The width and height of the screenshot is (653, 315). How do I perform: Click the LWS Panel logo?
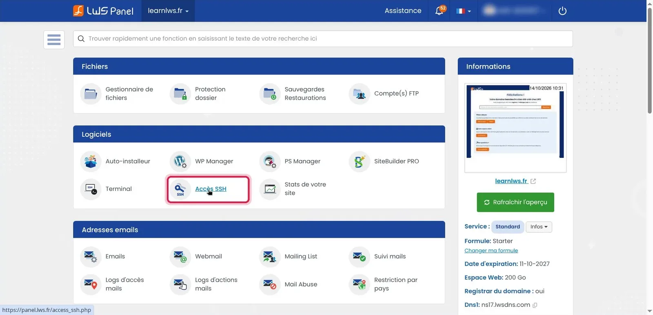[x=103, y=11]
